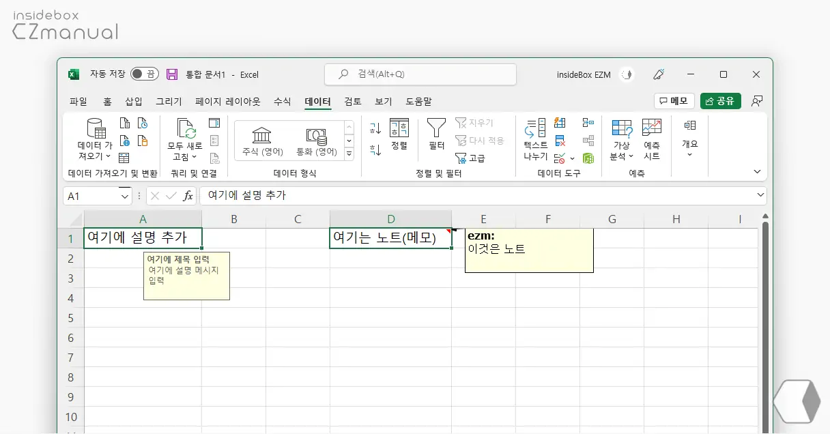Sort ascending with the top sort icon
The height and width of the screenshot is (434, 830).
pos(375,128)
